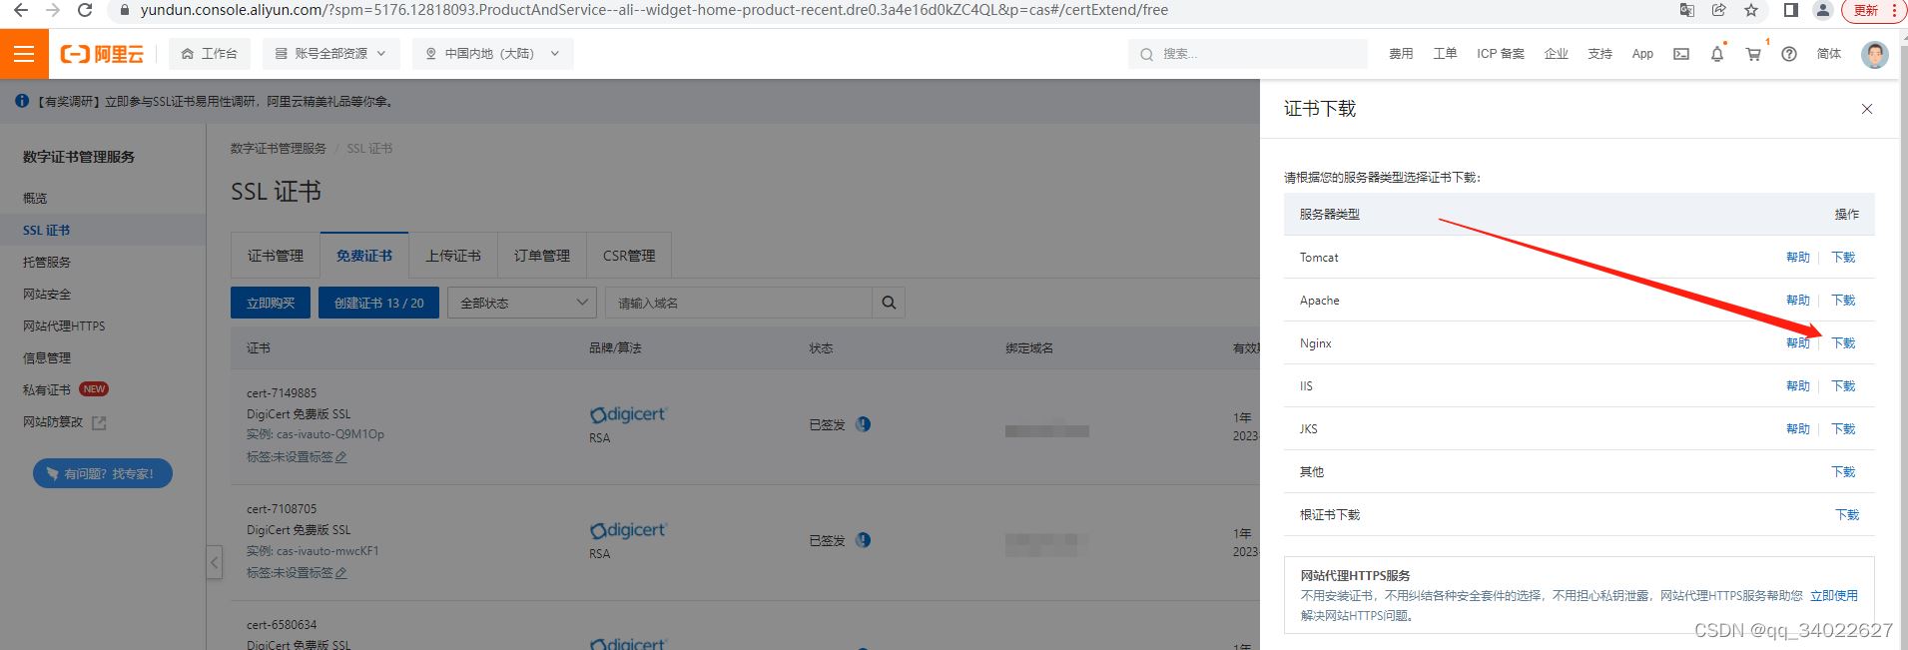Open the Alibaba Cloud hamburger menu
The width and height of the screenshot is (1908, 650).
pos(24,54)
